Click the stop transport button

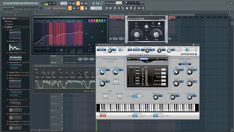coord(54,3)
